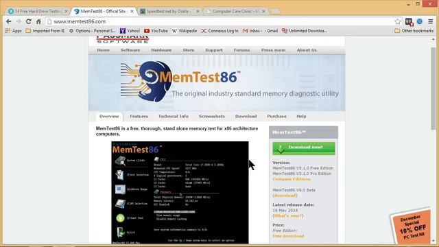Open Inbox Gmail bookmark

click(260, 31)
